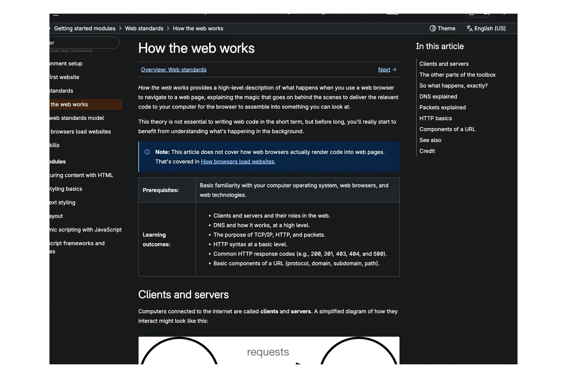Open the English (US) language menu
This screenshot has width=567, height=378.
[486, 28]
